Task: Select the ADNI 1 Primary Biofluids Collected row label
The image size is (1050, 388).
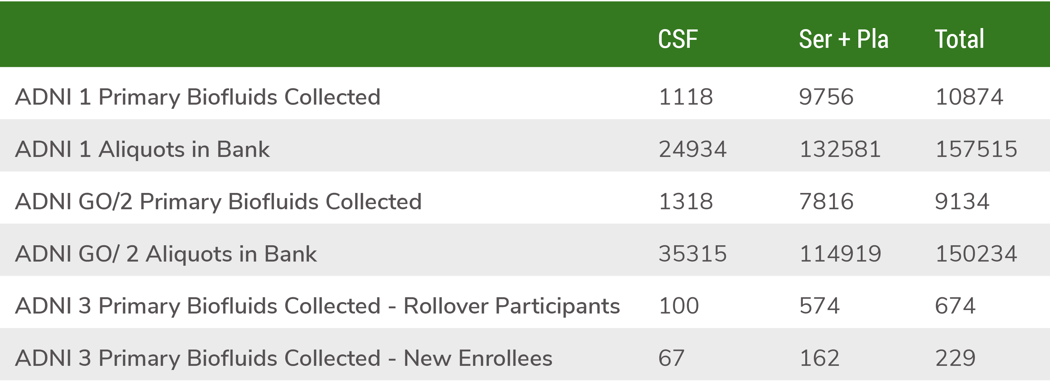Action: tap(198, 97)
